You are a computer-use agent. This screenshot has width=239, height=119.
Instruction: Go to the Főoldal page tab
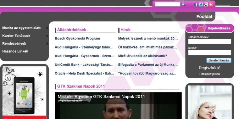204,17
